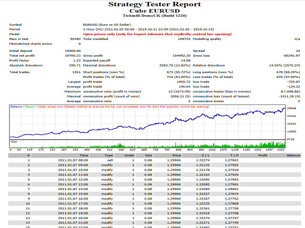
Task: Click the "Type" column header
Action: coord(109,155)
